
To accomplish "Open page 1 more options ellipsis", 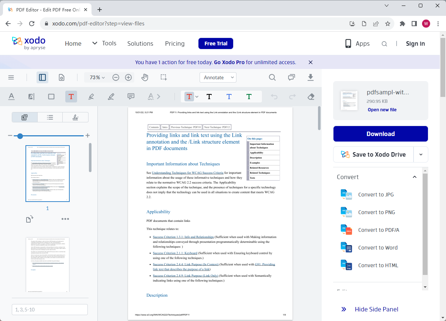I will point(65,219).
